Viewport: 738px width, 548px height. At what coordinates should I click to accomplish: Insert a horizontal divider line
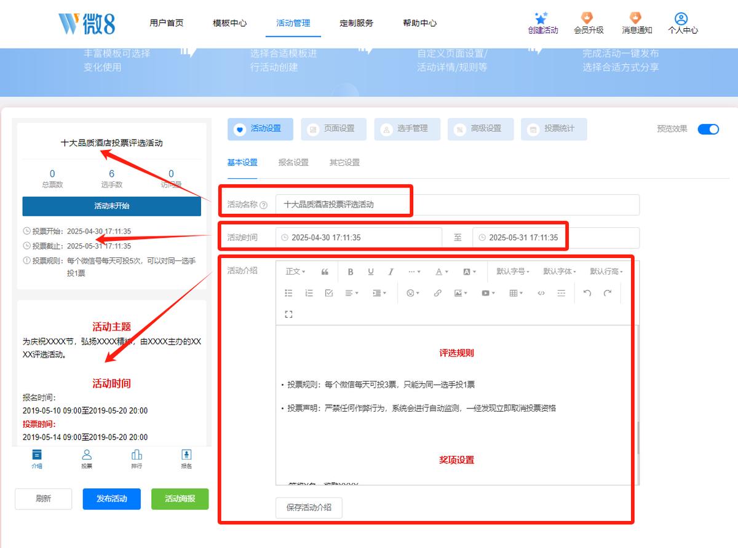pos(561,293)
